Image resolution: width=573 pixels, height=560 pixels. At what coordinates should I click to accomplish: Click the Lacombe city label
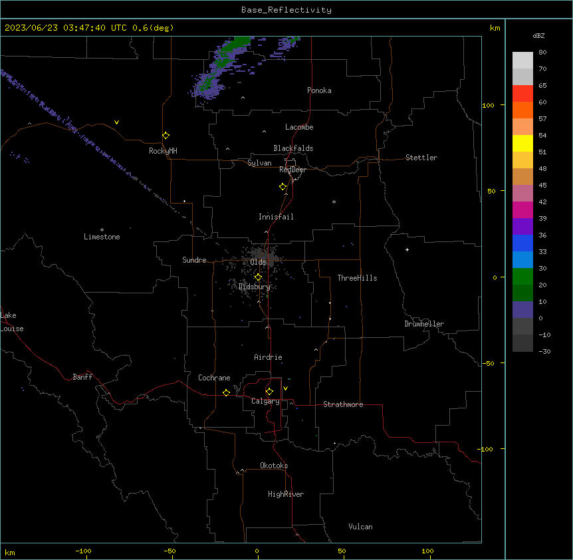[x=299, y=127]
